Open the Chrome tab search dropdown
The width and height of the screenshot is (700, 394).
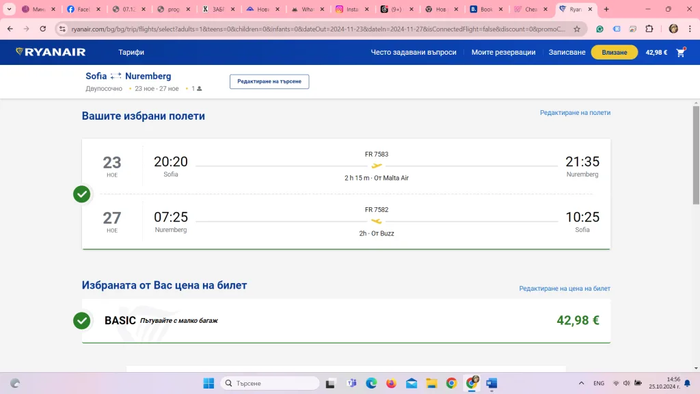[x=9, y=9]
